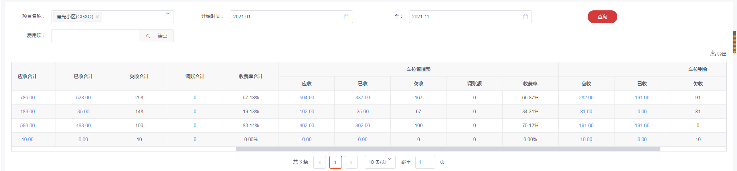The width and height of the screenshot is (737, 171).
Task: Click the 清空 clear button
Action: 162,36
